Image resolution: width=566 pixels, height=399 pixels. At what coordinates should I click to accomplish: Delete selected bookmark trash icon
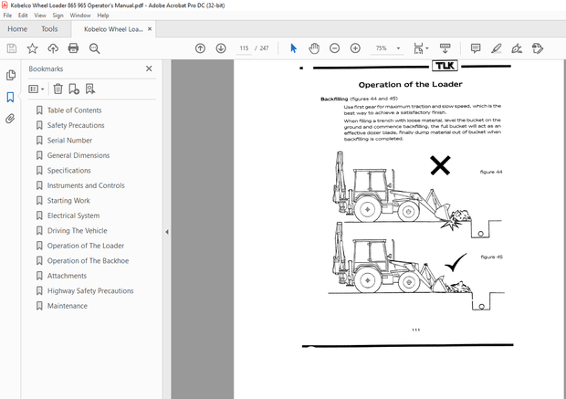click(x=58, y=89)
